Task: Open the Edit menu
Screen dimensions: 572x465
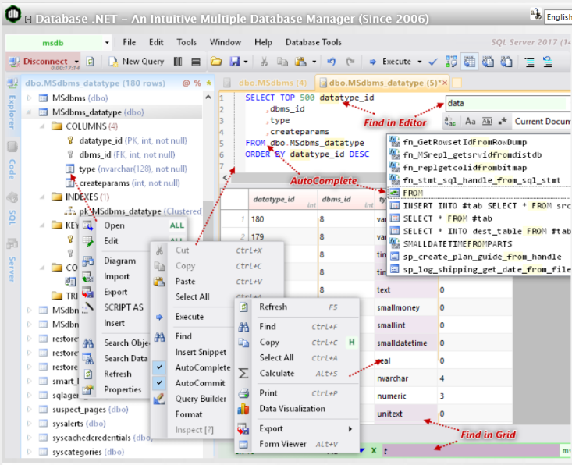Action: 156,42
